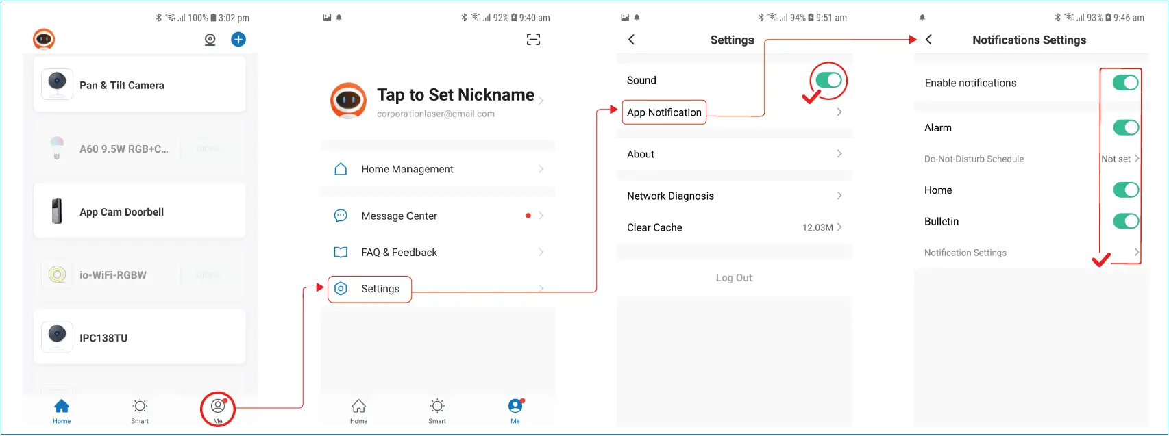Tap the profile robot avatar
Image resolution: width=1169 pixels, height=436 pixels.
coord(349,101)
